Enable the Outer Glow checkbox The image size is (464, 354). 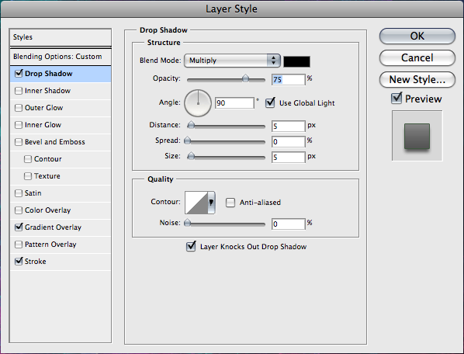[19, 108]
